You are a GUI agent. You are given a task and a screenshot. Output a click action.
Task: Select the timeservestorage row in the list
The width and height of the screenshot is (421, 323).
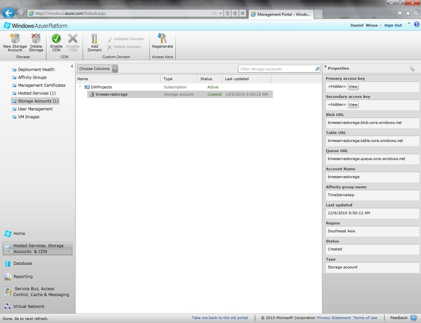[x=111, y=94]
